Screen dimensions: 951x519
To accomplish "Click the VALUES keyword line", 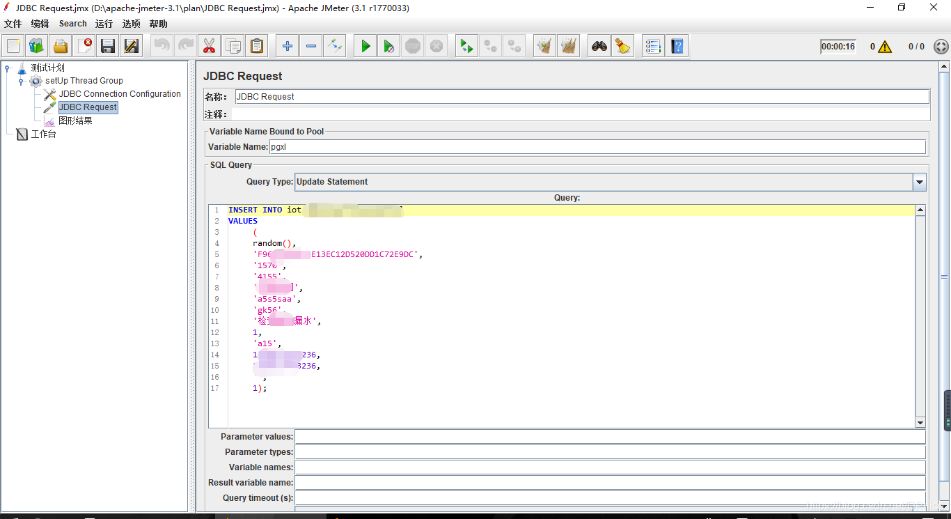I will coord(243,221).
